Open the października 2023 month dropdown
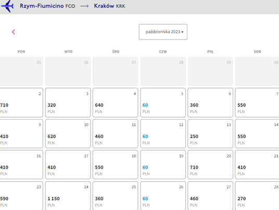Image resolution: width=279 pixels, height=210 pixels. pyautogui.click(x=163, y=32)
